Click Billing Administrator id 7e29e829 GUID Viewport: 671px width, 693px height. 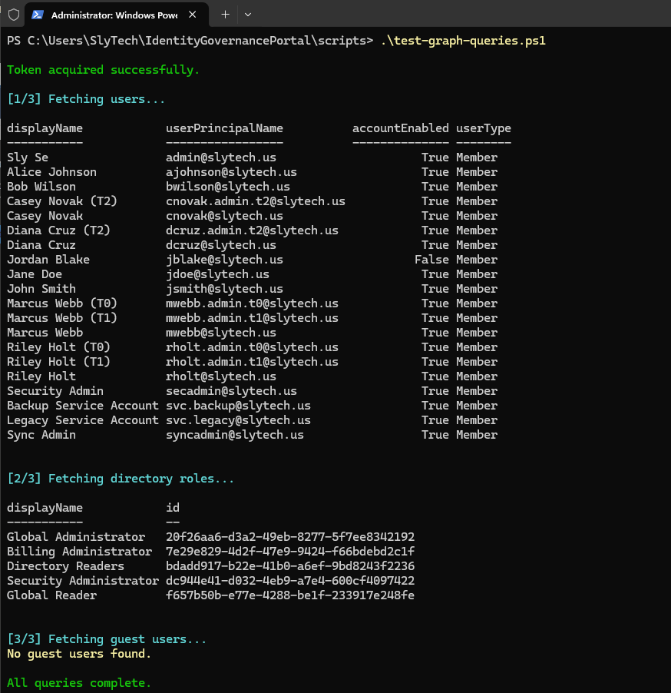(289, 551)
